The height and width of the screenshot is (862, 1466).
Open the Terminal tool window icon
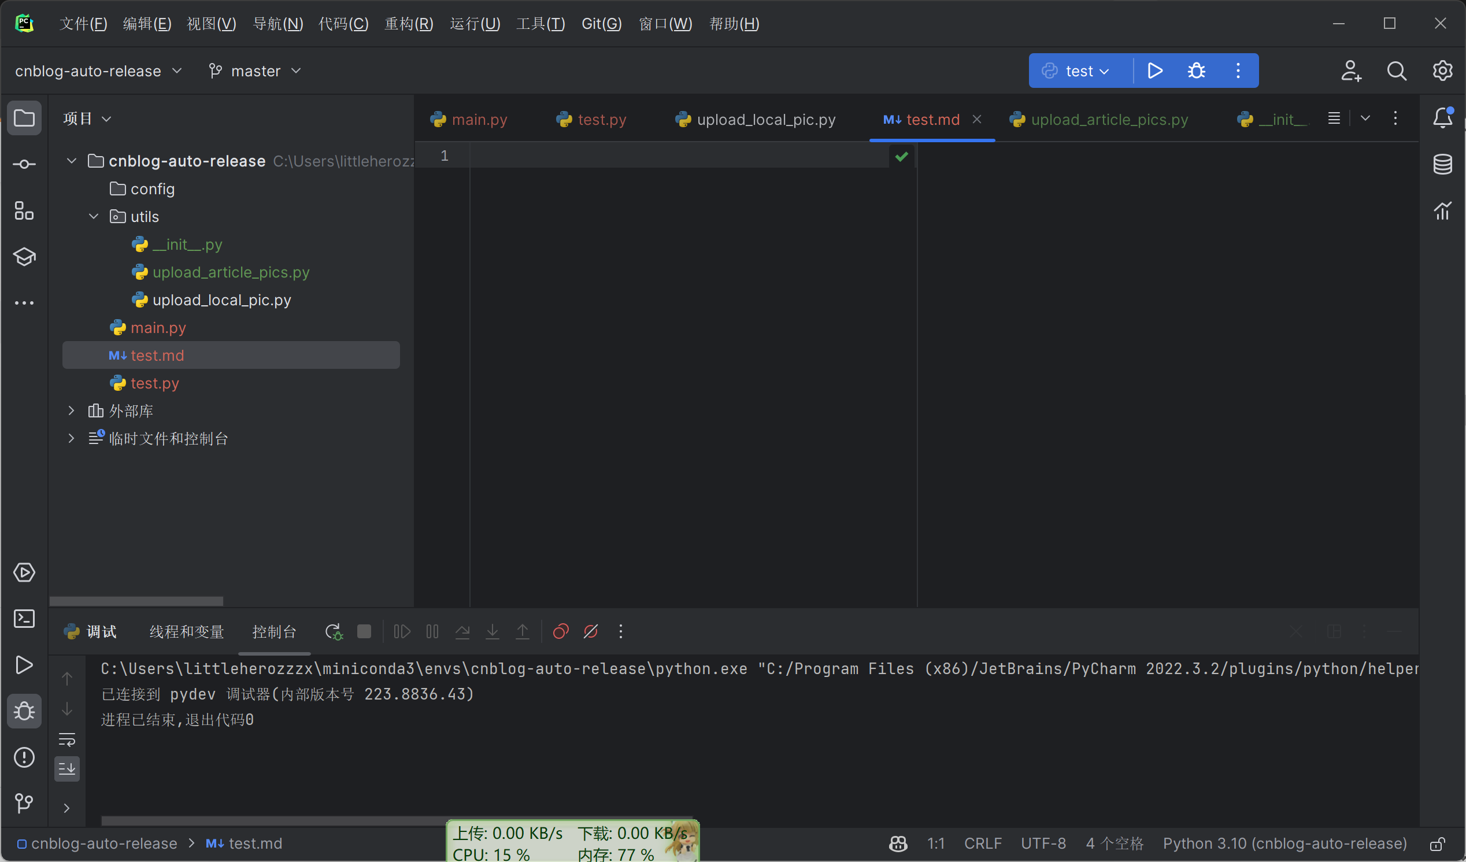pos(24,618)
